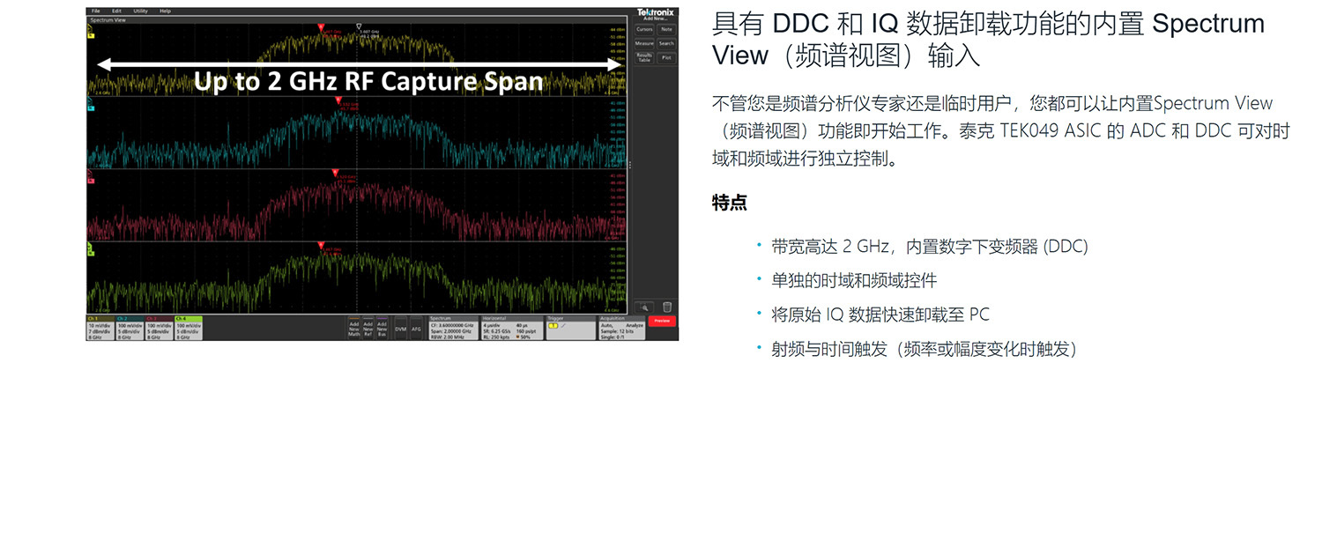Click the Tektronix logo

coord(655,11)
